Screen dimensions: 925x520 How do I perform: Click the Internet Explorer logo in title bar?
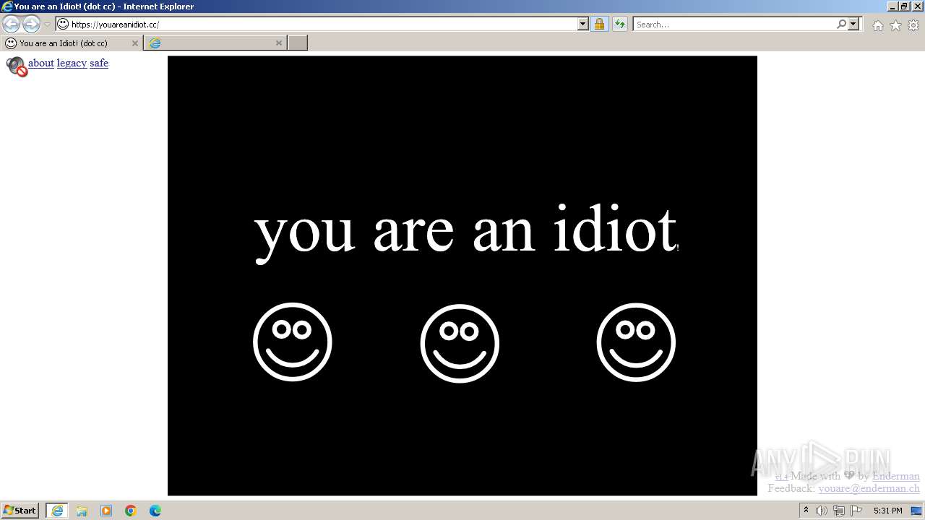coord(7,6)
